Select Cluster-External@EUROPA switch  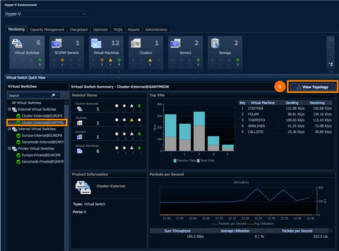tap(42, 116)
